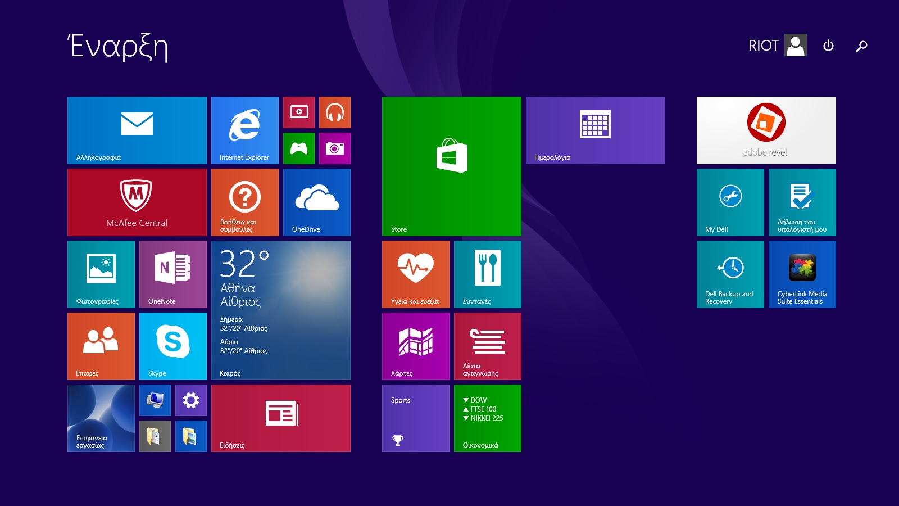This screenshot has height=506, width=899.
Task: Click the RIOT user account picture
Action: point(796,45)
